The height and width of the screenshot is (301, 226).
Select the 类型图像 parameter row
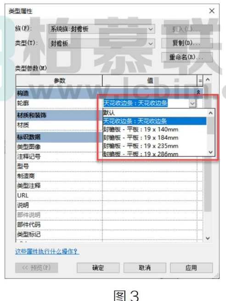[59, 147]
